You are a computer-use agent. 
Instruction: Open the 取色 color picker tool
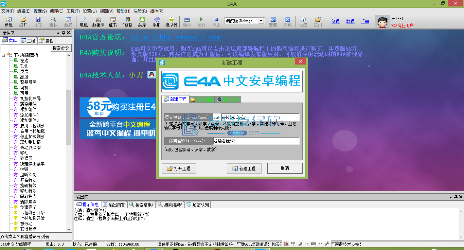tap(84, 22)
